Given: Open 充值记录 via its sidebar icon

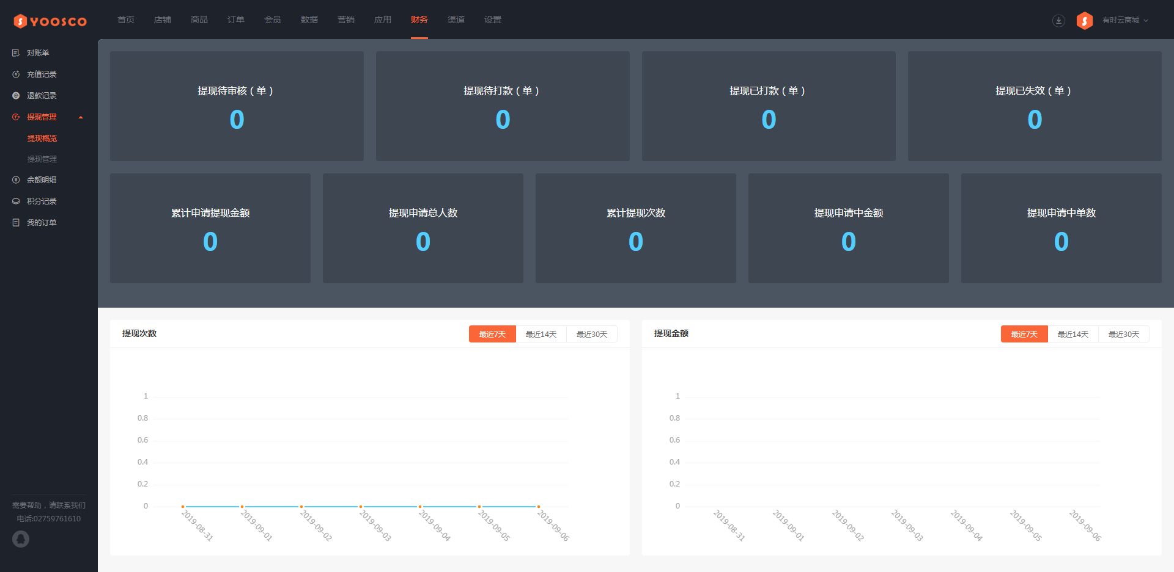Looking at the screenshot, I should click(x=16, y=74).
